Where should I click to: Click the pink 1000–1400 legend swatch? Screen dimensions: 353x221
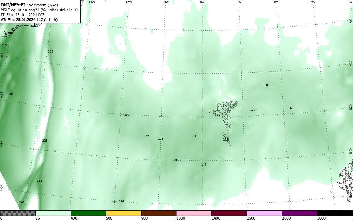(194, 213)
